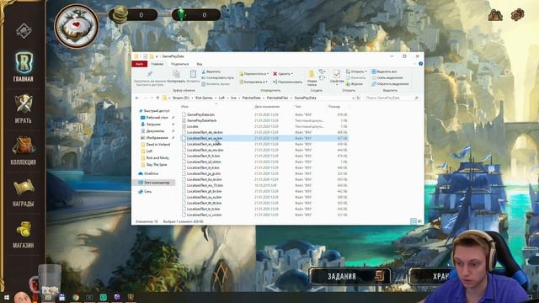
Task: Click PatcherData in the address path
Action: click(251, 98)
